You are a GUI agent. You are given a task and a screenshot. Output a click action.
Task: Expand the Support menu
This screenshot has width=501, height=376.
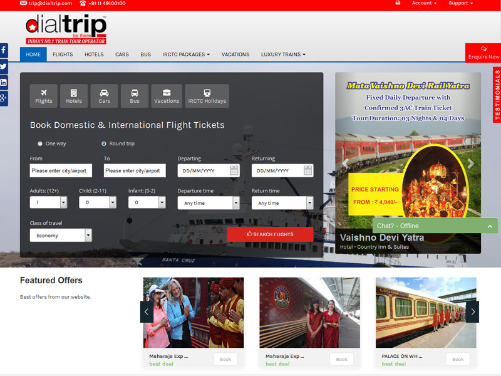[460, 3]
